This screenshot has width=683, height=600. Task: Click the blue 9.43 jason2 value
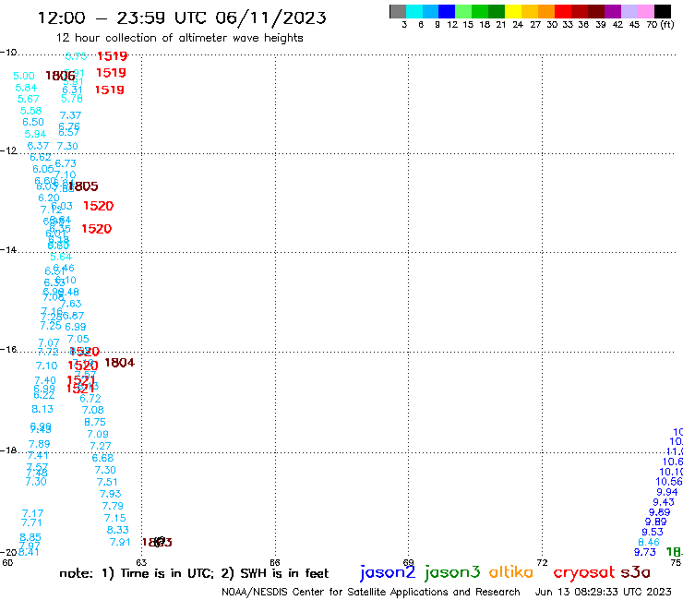point(664,502)
